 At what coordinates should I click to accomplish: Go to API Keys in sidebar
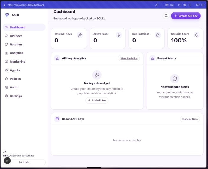tap(24, 36)
